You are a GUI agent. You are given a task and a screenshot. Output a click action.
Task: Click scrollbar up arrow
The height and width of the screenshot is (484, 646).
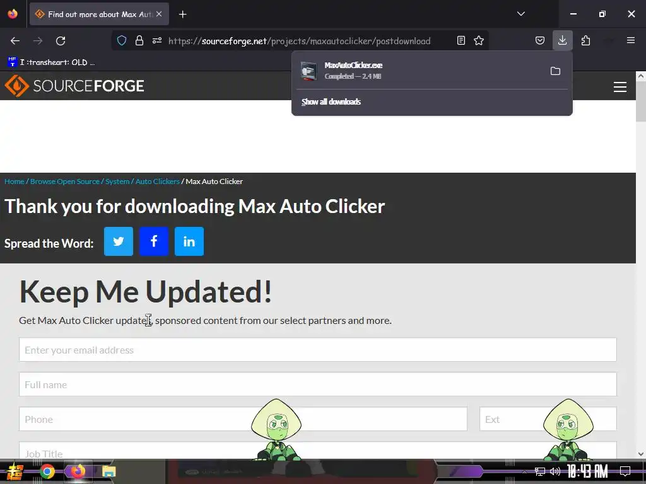[641, 76]
